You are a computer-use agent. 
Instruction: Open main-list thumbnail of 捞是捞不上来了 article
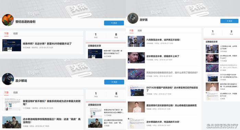(x=136, y=58)
